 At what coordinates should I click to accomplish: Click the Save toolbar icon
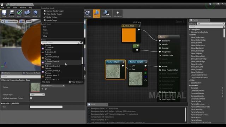[x=4, y=13]
